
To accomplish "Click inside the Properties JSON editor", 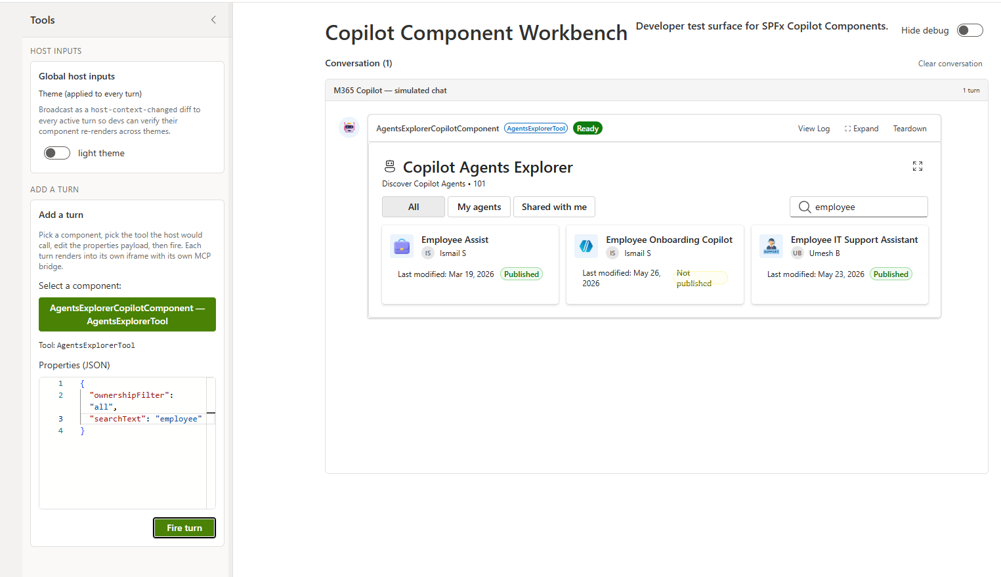I will [x=127, y=443].
